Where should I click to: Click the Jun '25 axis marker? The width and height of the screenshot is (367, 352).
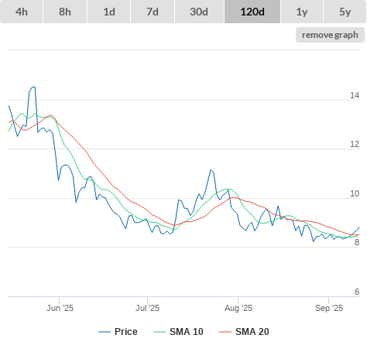[60, 308]
